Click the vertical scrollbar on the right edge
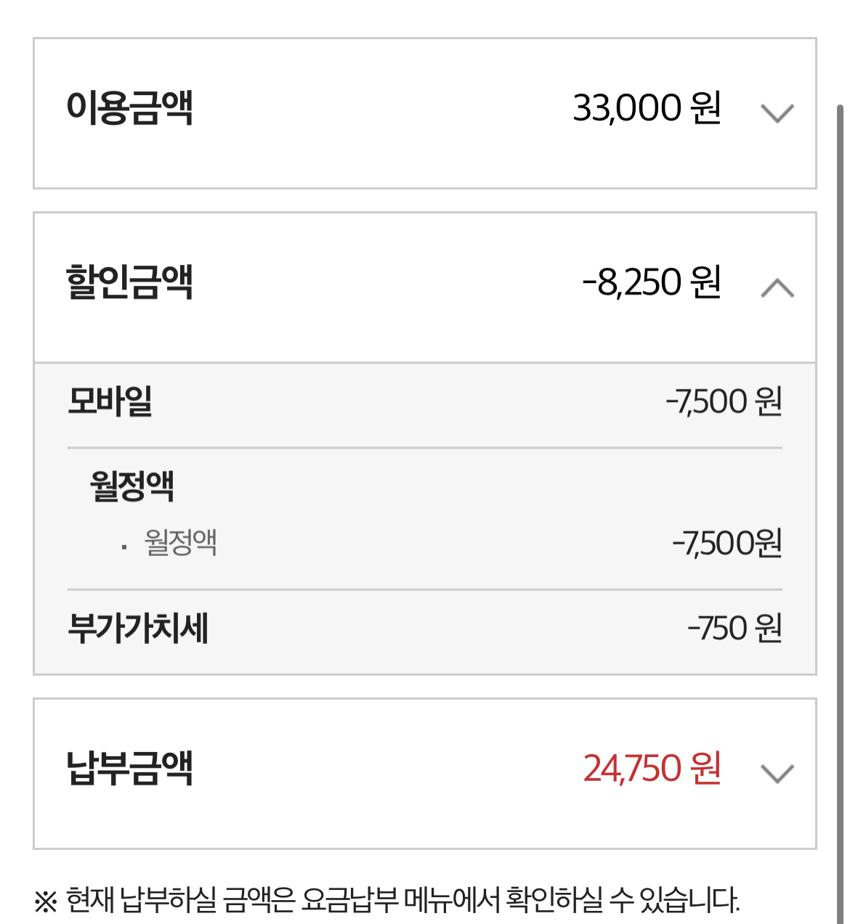The image size is (850, 924). tap(840, 436)
